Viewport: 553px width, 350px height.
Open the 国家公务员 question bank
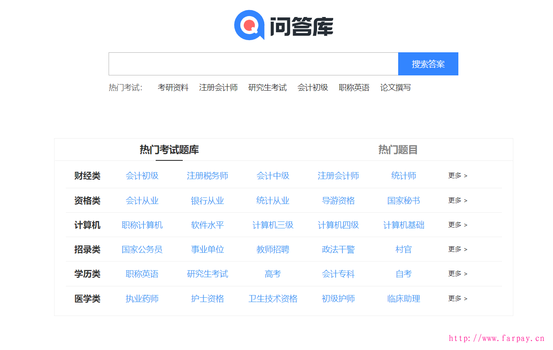(x=142, y=249)
